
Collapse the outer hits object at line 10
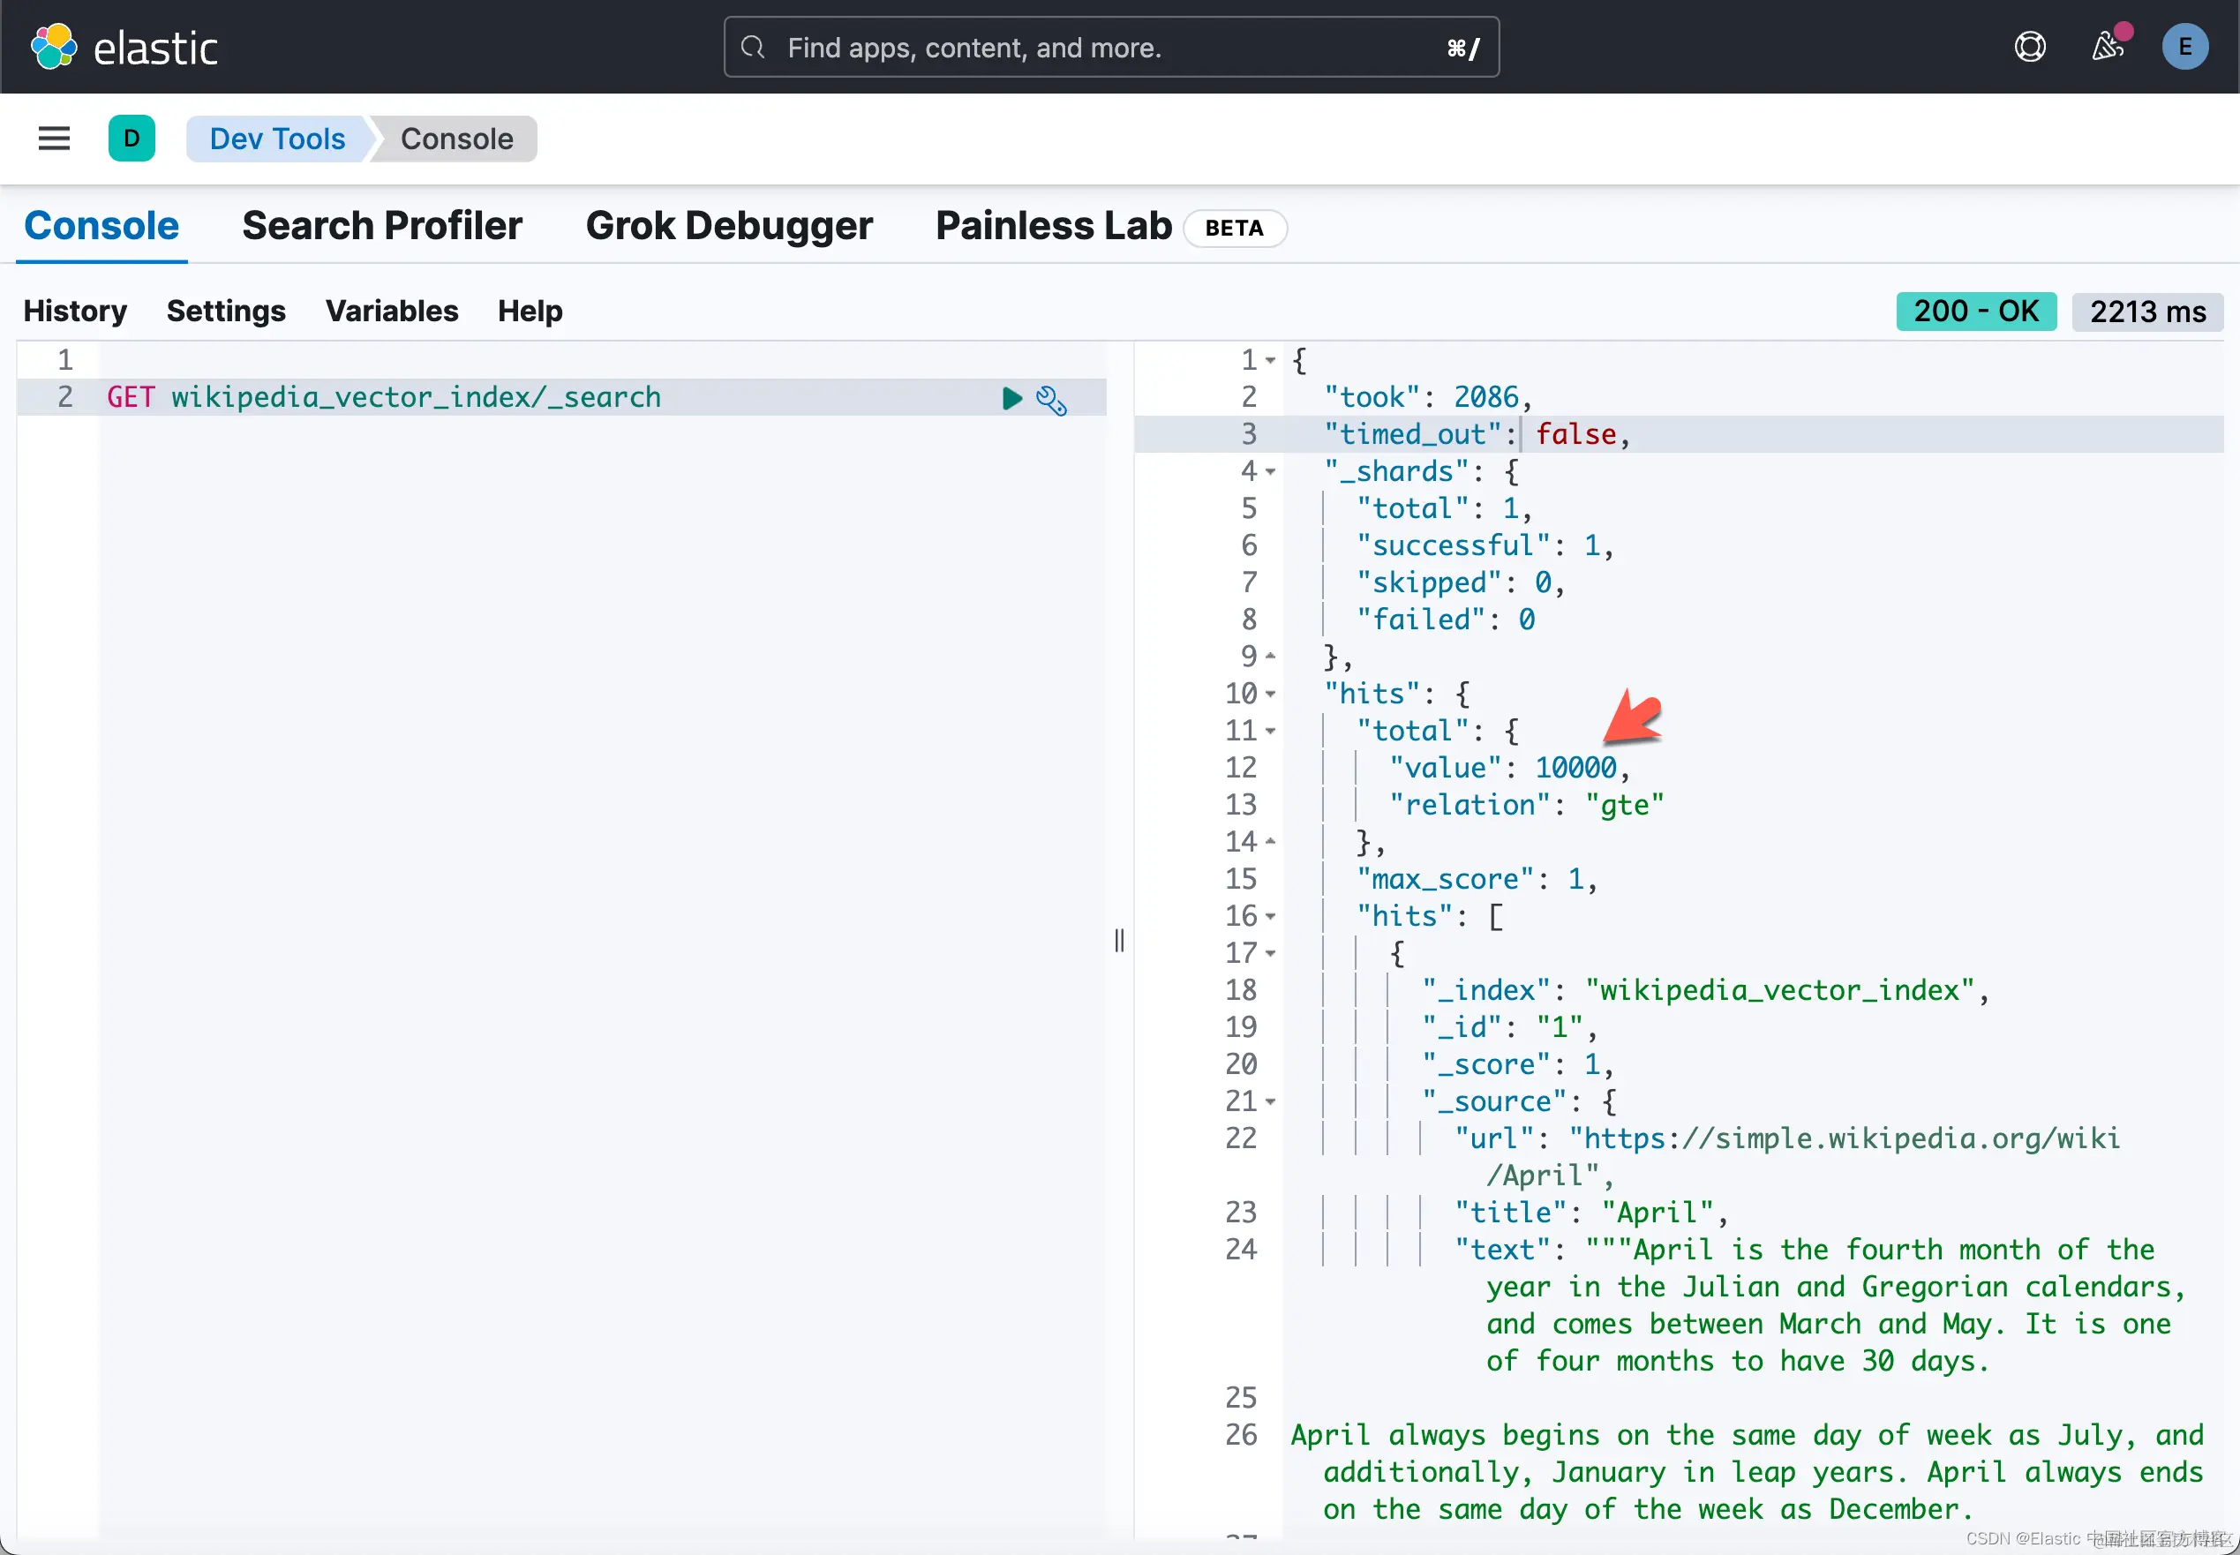coord(1271,695)
